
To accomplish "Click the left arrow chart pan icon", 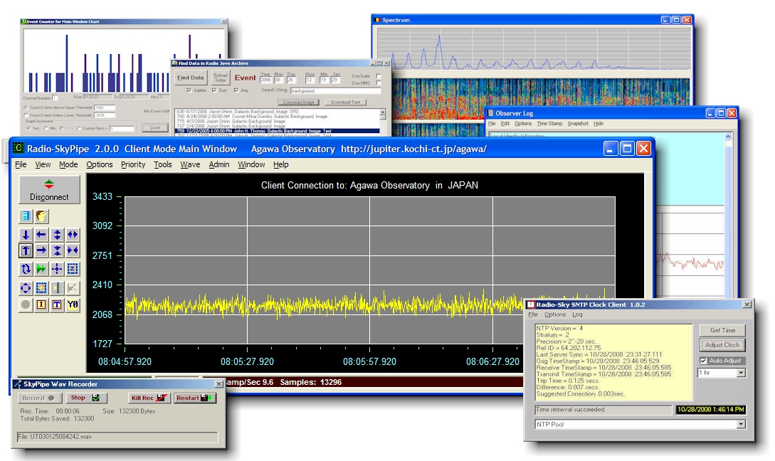I will 41,234.
